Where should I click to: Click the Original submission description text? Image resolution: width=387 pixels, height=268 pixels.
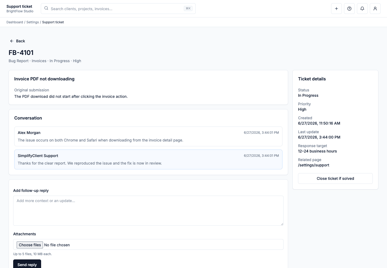[x=71, y=96]
